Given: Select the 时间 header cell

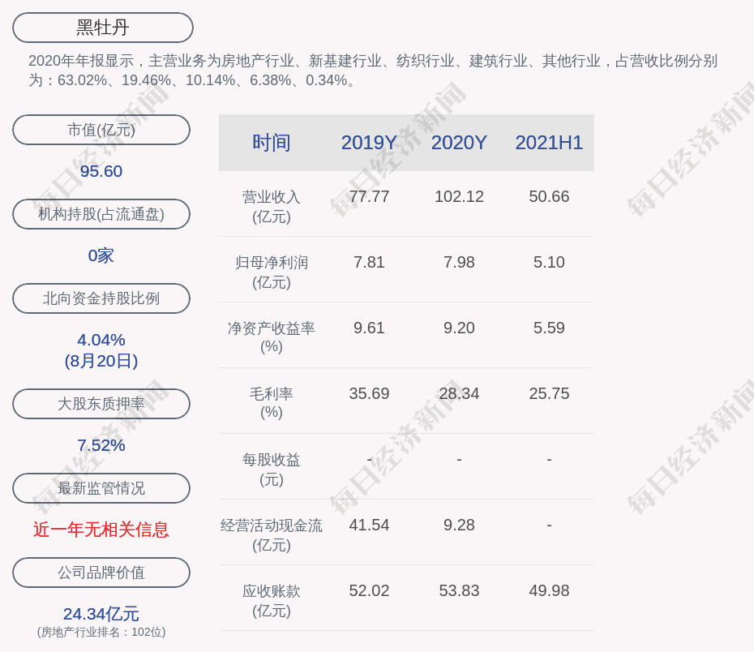Looking at the screenshot, I should pos(272,143).
